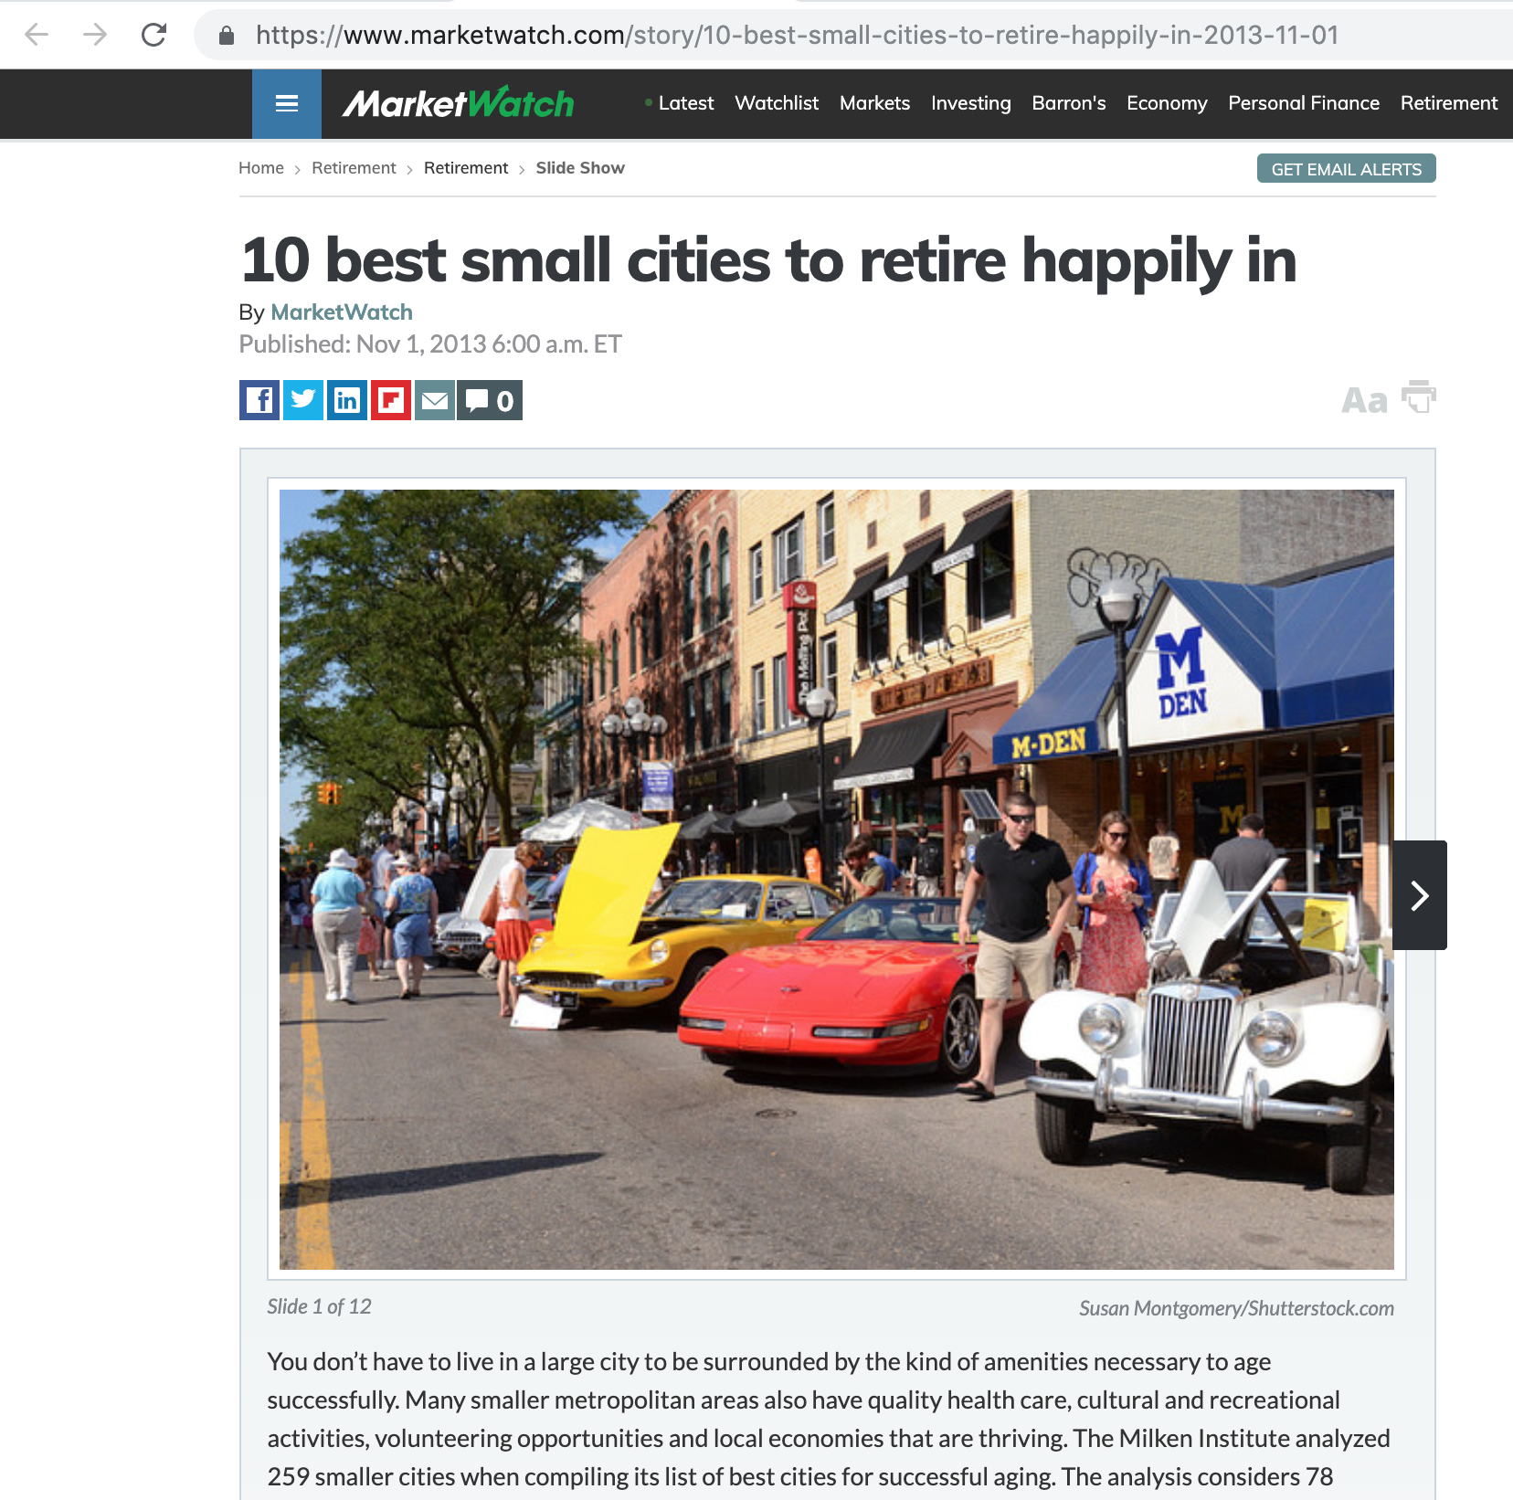This screenshot has width=1513, height=1500.
Task: Click the browser address bar URL
Action: pyautogui.click(x=797, y=35)
